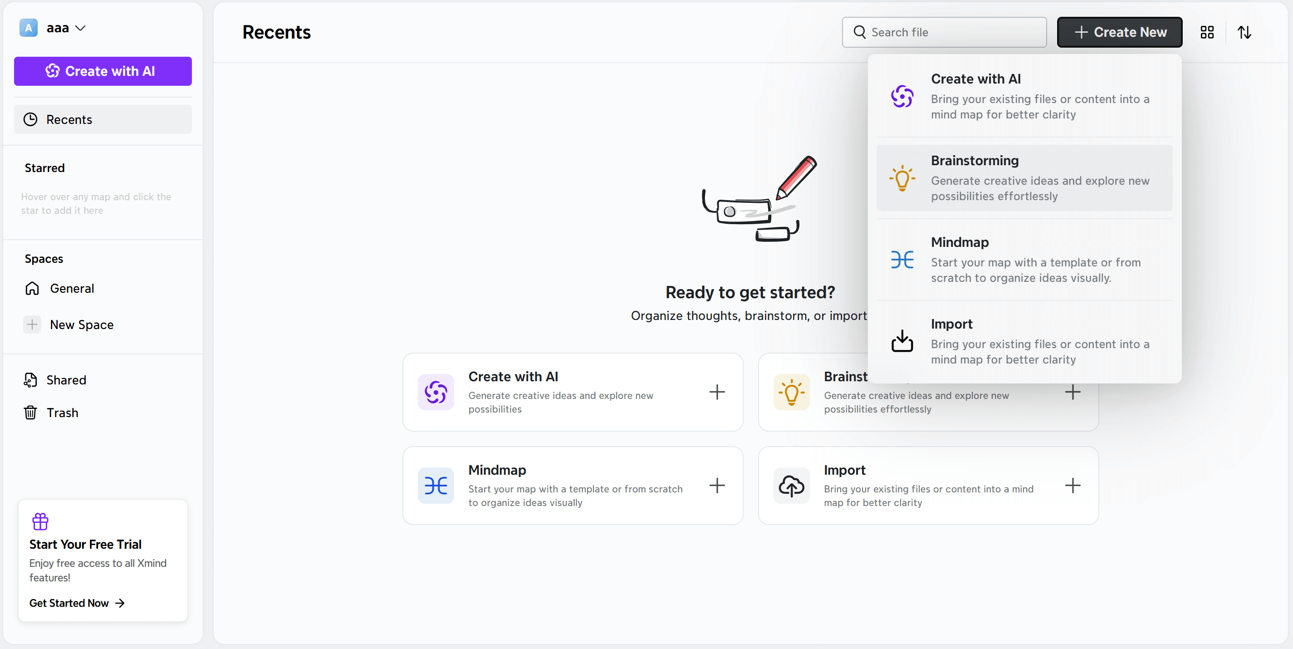The width and height of the screenshot is (1293, 649).
Task: Open Shared via its sidebar icon
Action: click(29, 380)
